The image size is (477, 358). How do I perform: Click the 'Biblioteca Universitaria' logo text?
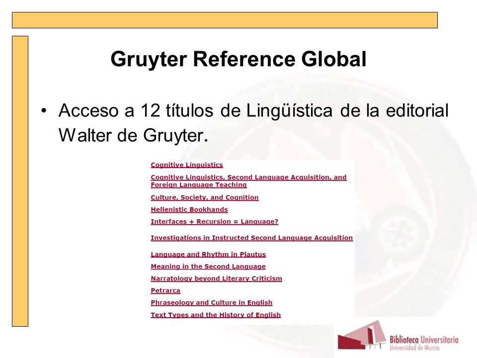coord(424,340)
